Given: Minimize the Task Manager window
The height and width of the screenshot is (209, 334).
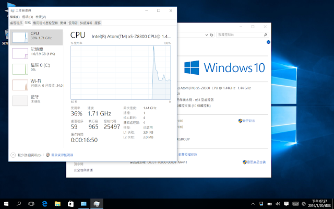Looking at the screenshot, I should 147,10.
